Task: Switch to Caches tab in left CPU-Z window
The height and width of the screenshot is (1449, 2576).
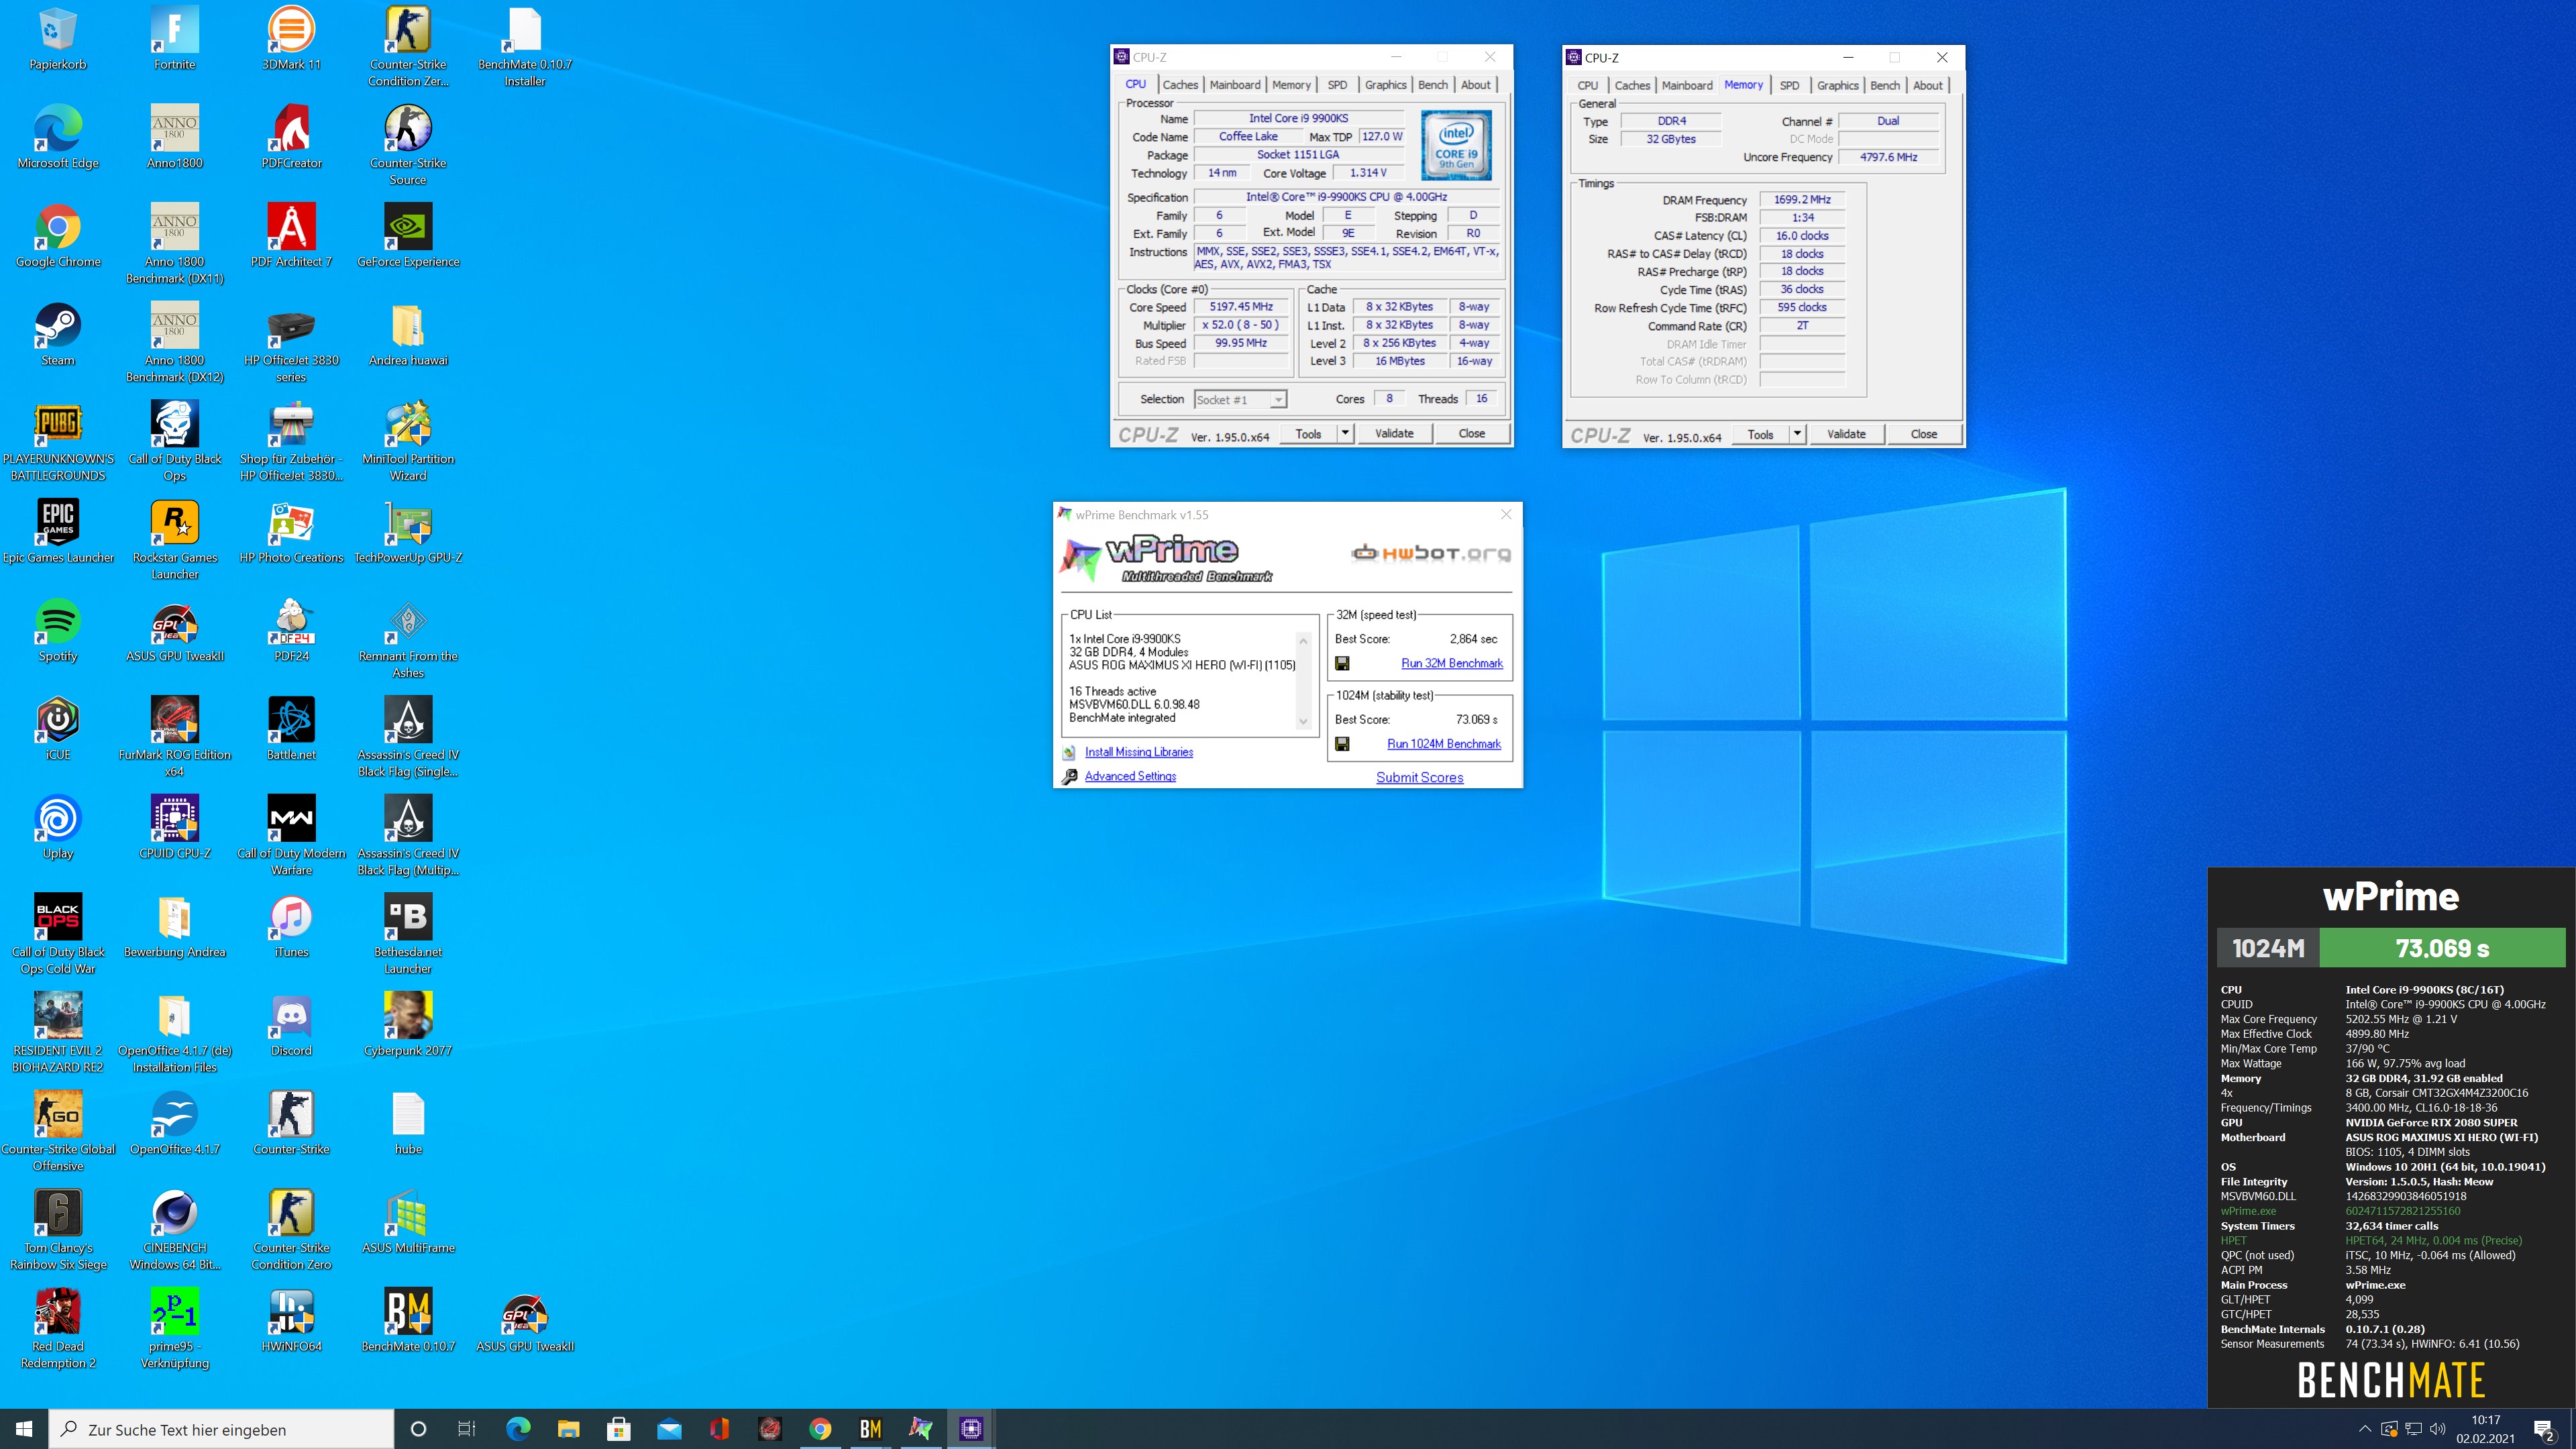Action: pyautogui.click(x=1179, y=85)
